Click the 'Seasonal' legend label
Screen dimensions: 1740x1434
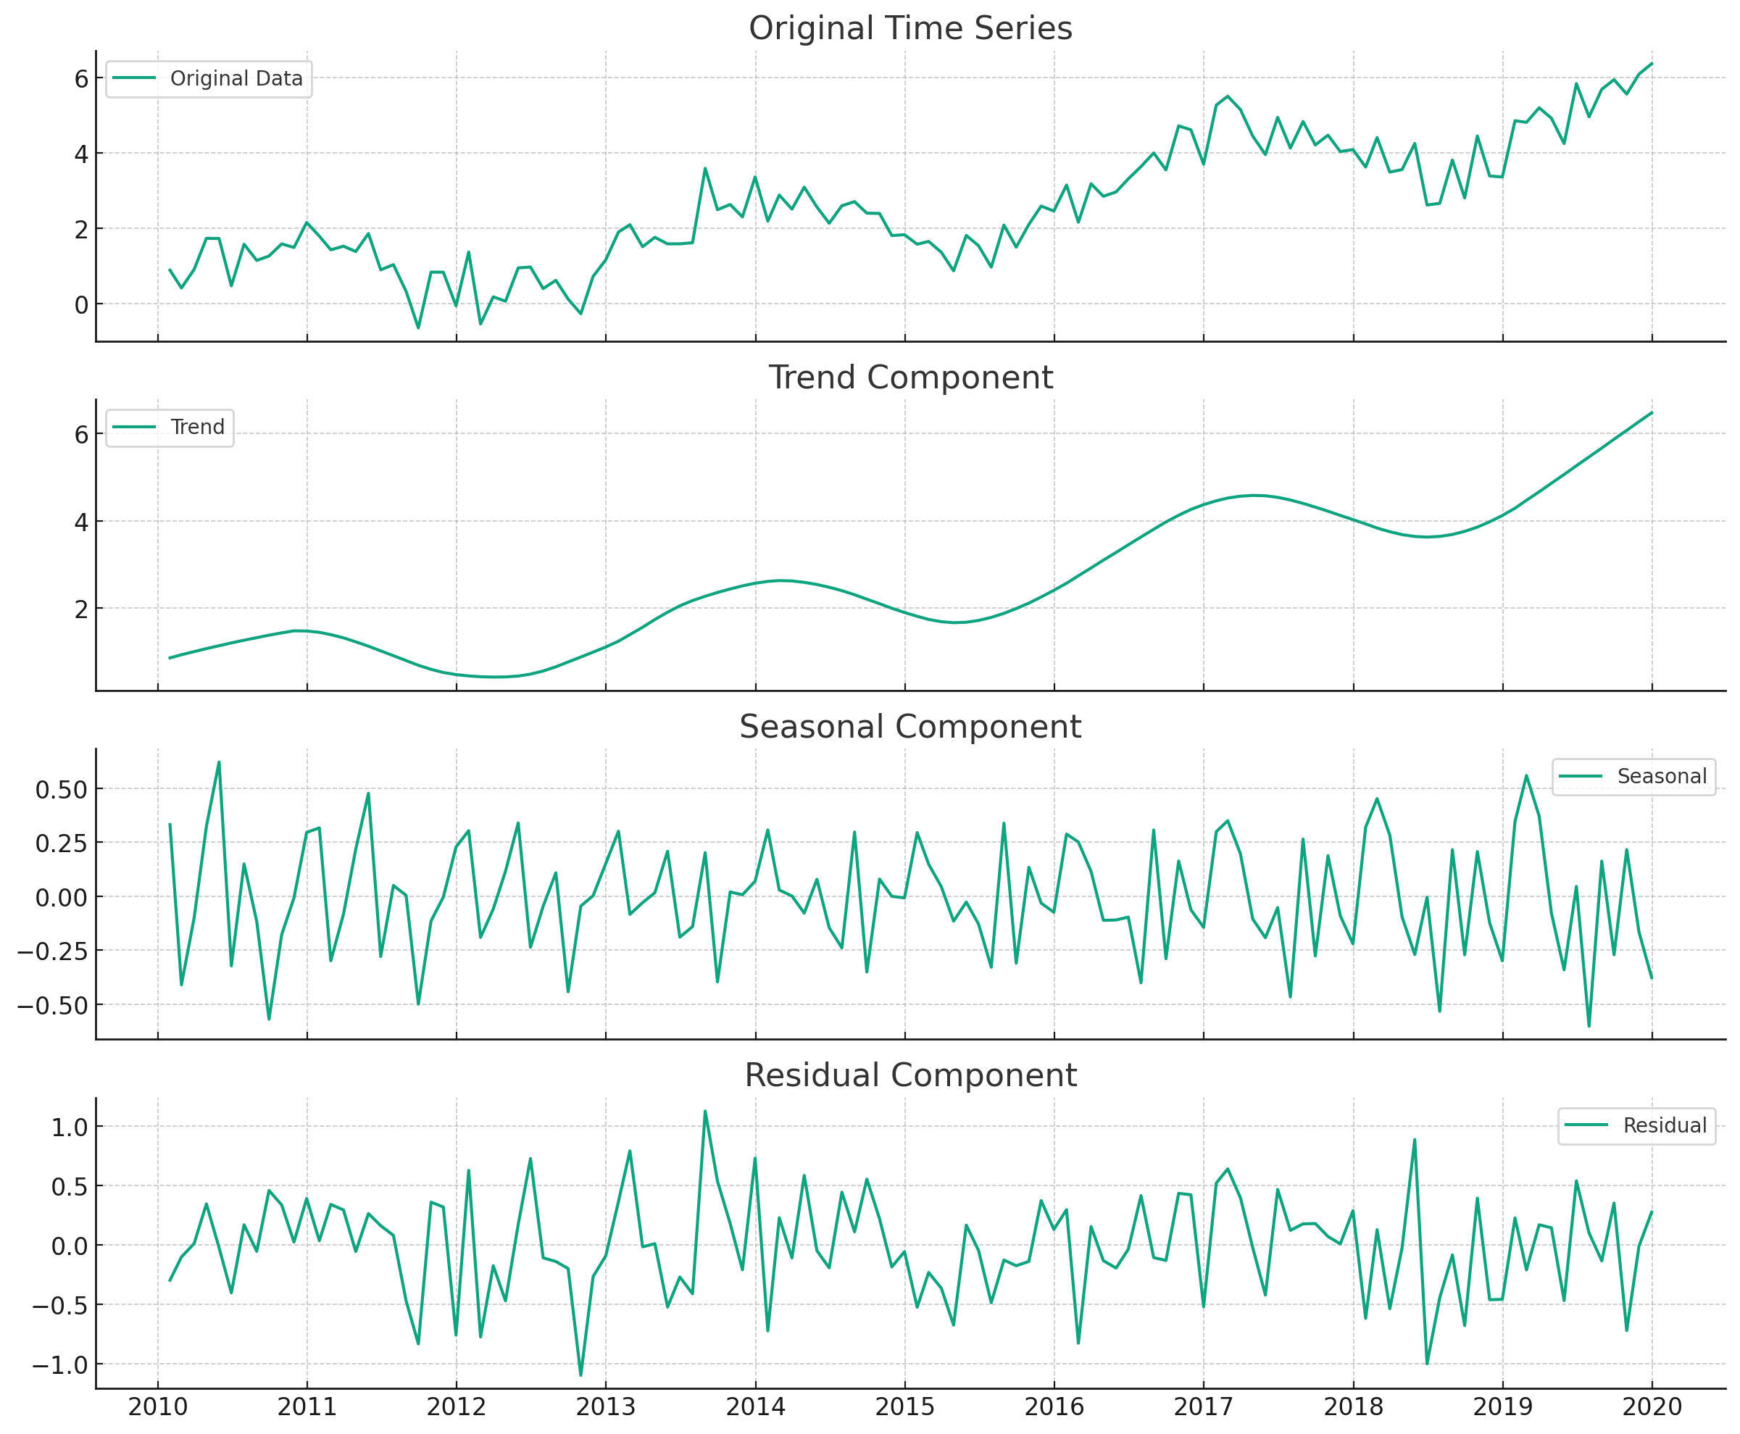coord(1661,777)
